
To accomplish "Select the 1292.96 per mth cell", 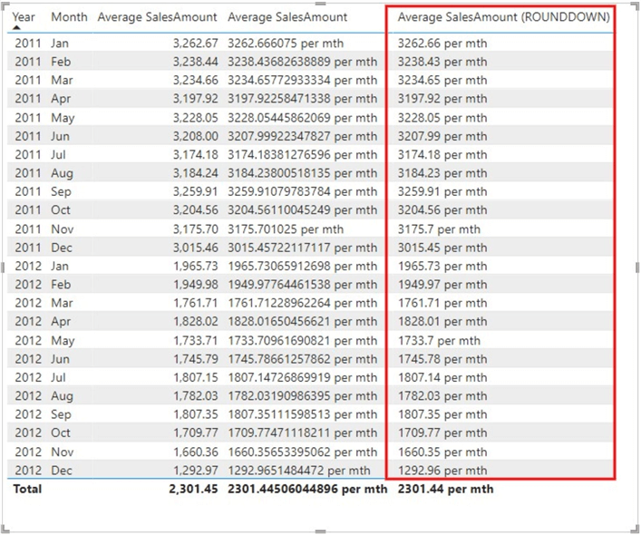I will (x=442, y=471).
